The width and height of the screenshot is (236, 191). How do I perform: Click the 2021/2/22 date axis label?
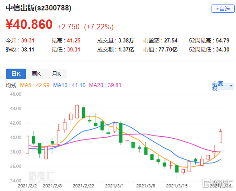(x=83, y=186)
